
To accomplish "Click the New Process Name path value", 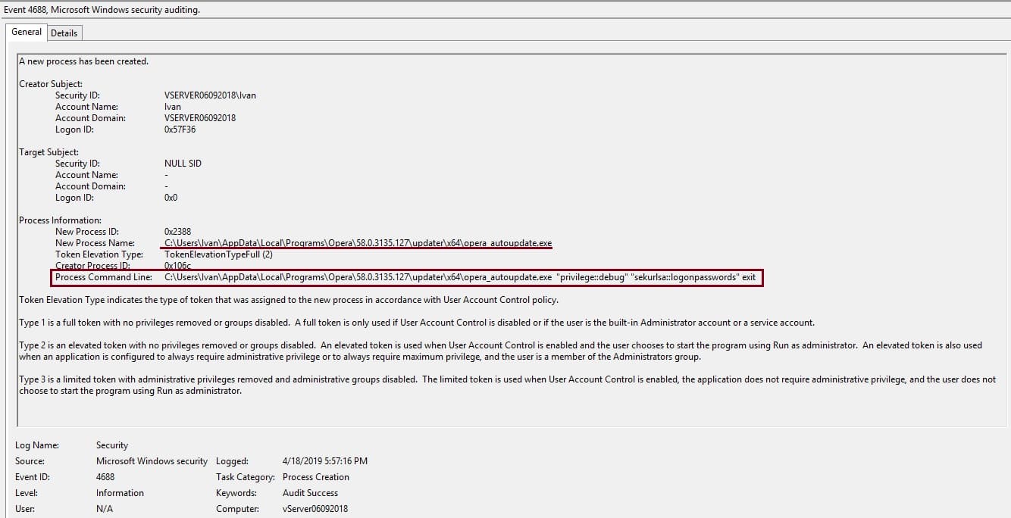I will [358, 243].
